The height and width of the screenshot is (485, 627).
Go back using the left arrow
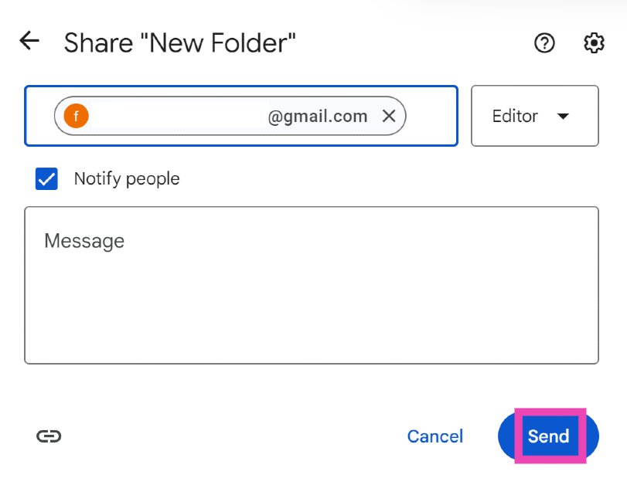click(29, 41)
